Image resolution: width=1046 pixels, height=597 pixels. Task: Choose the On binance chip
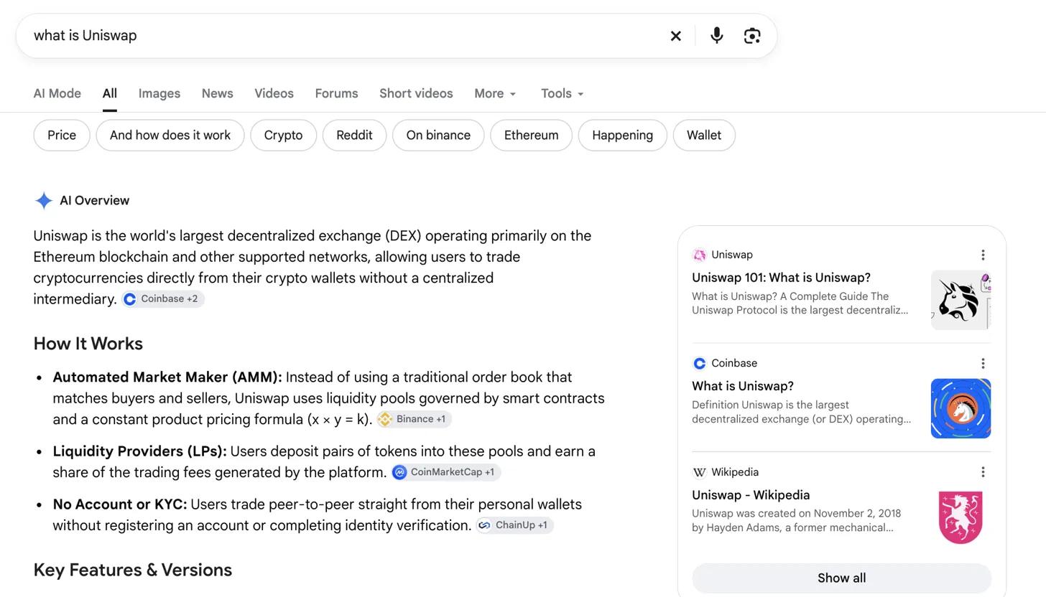click(438, 136)
